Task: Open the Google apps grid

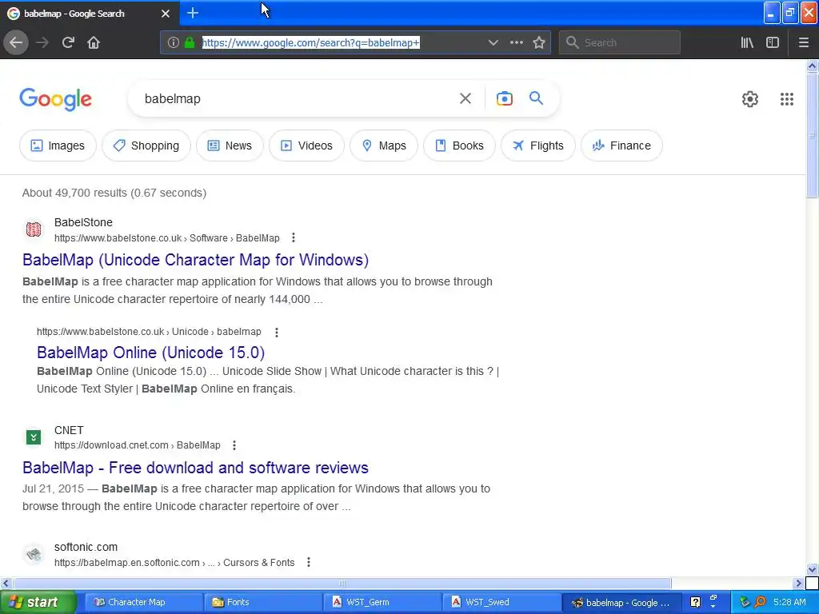Action: tap(787, 98)
